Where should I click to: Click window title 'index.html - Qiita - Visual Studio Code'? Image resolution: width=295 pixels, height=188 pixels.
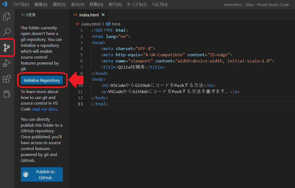pyautogui.click(x=256, y=5)
